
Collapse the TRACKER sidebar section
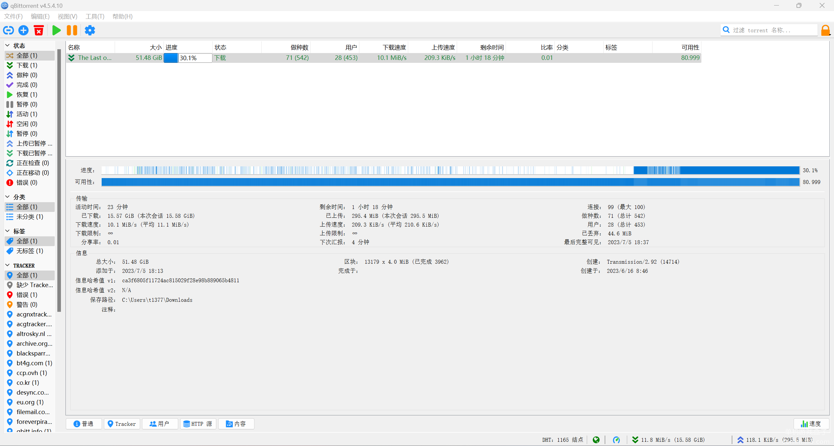[8, 265]
